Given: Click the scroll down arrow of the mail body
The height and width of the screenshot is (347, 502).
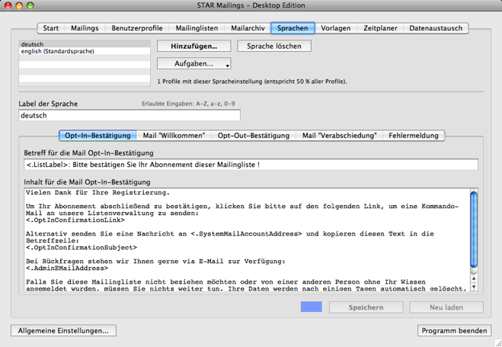Looking at the screenshot, I should pos(474,287).
